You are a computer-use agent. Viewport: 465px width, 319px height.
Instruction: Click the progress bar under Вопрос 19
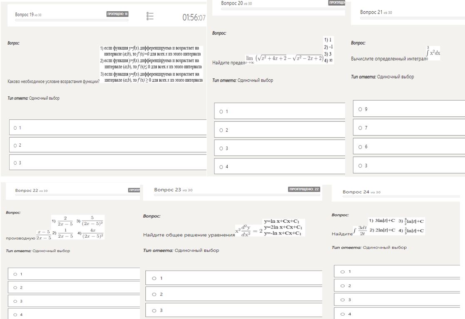coord(72,20)
